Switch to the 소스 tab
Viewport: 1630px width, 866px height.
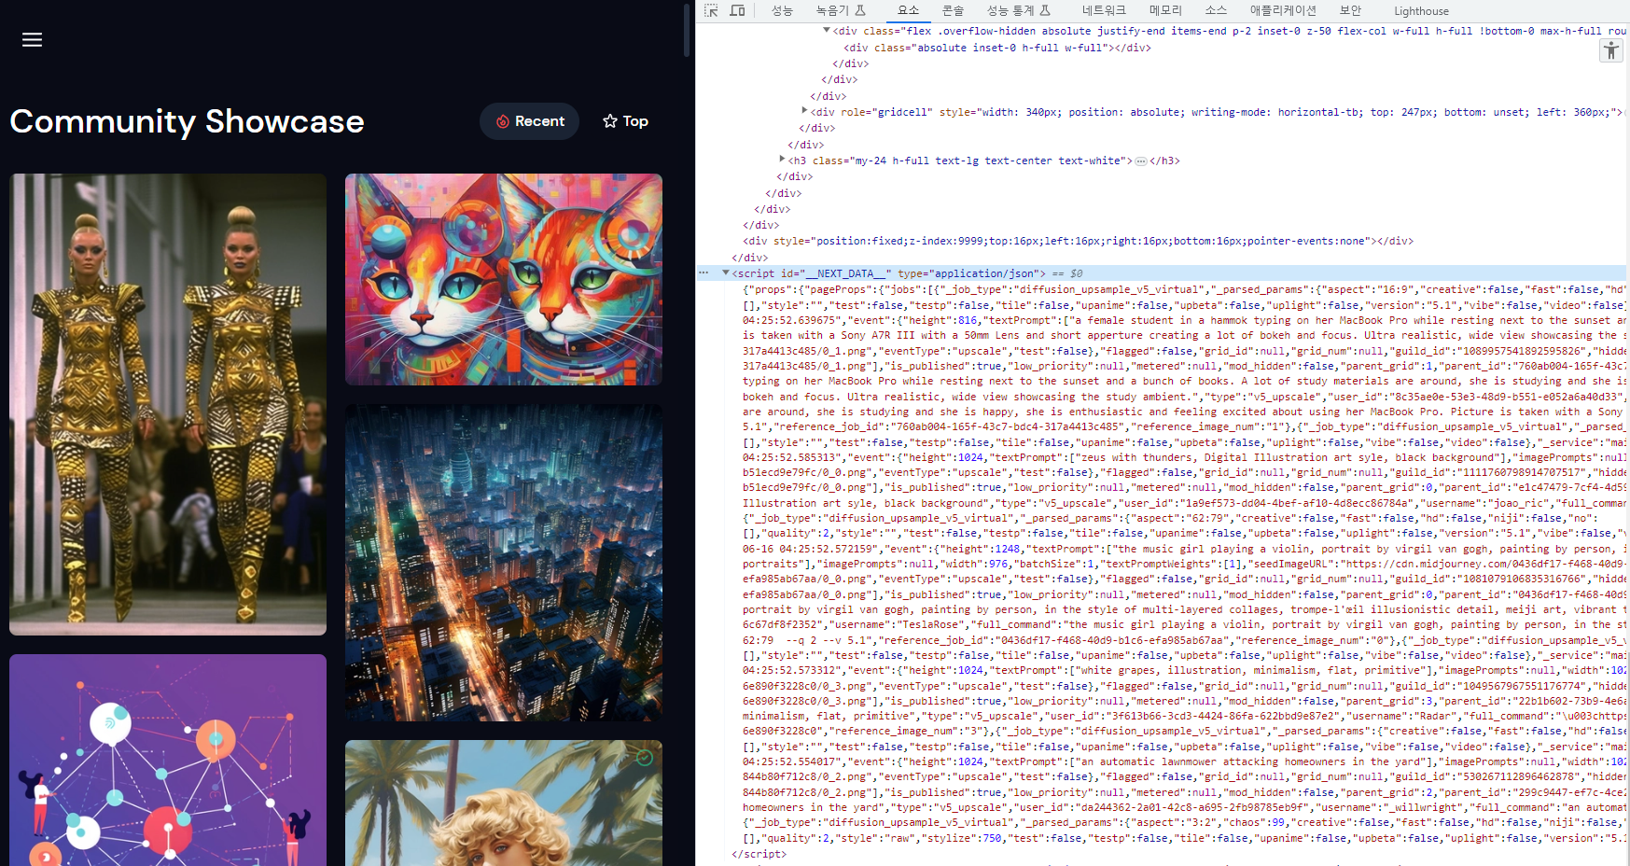coord(1216,10)
